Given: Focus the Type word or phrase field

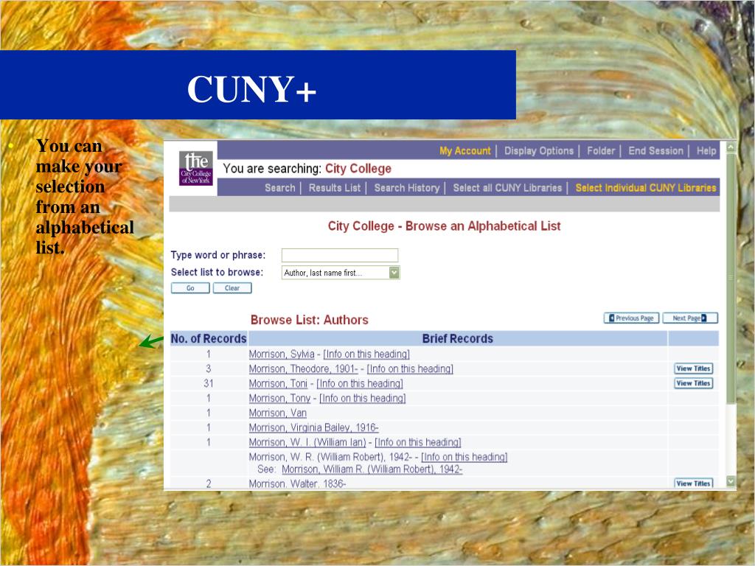Looking at the screenshot, I should tap(340, 255).
